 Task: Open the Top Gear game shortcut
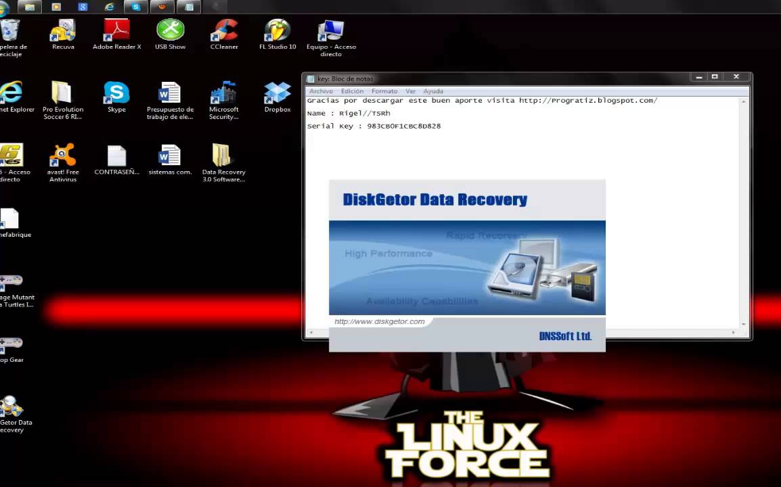(x=11, y=351)
